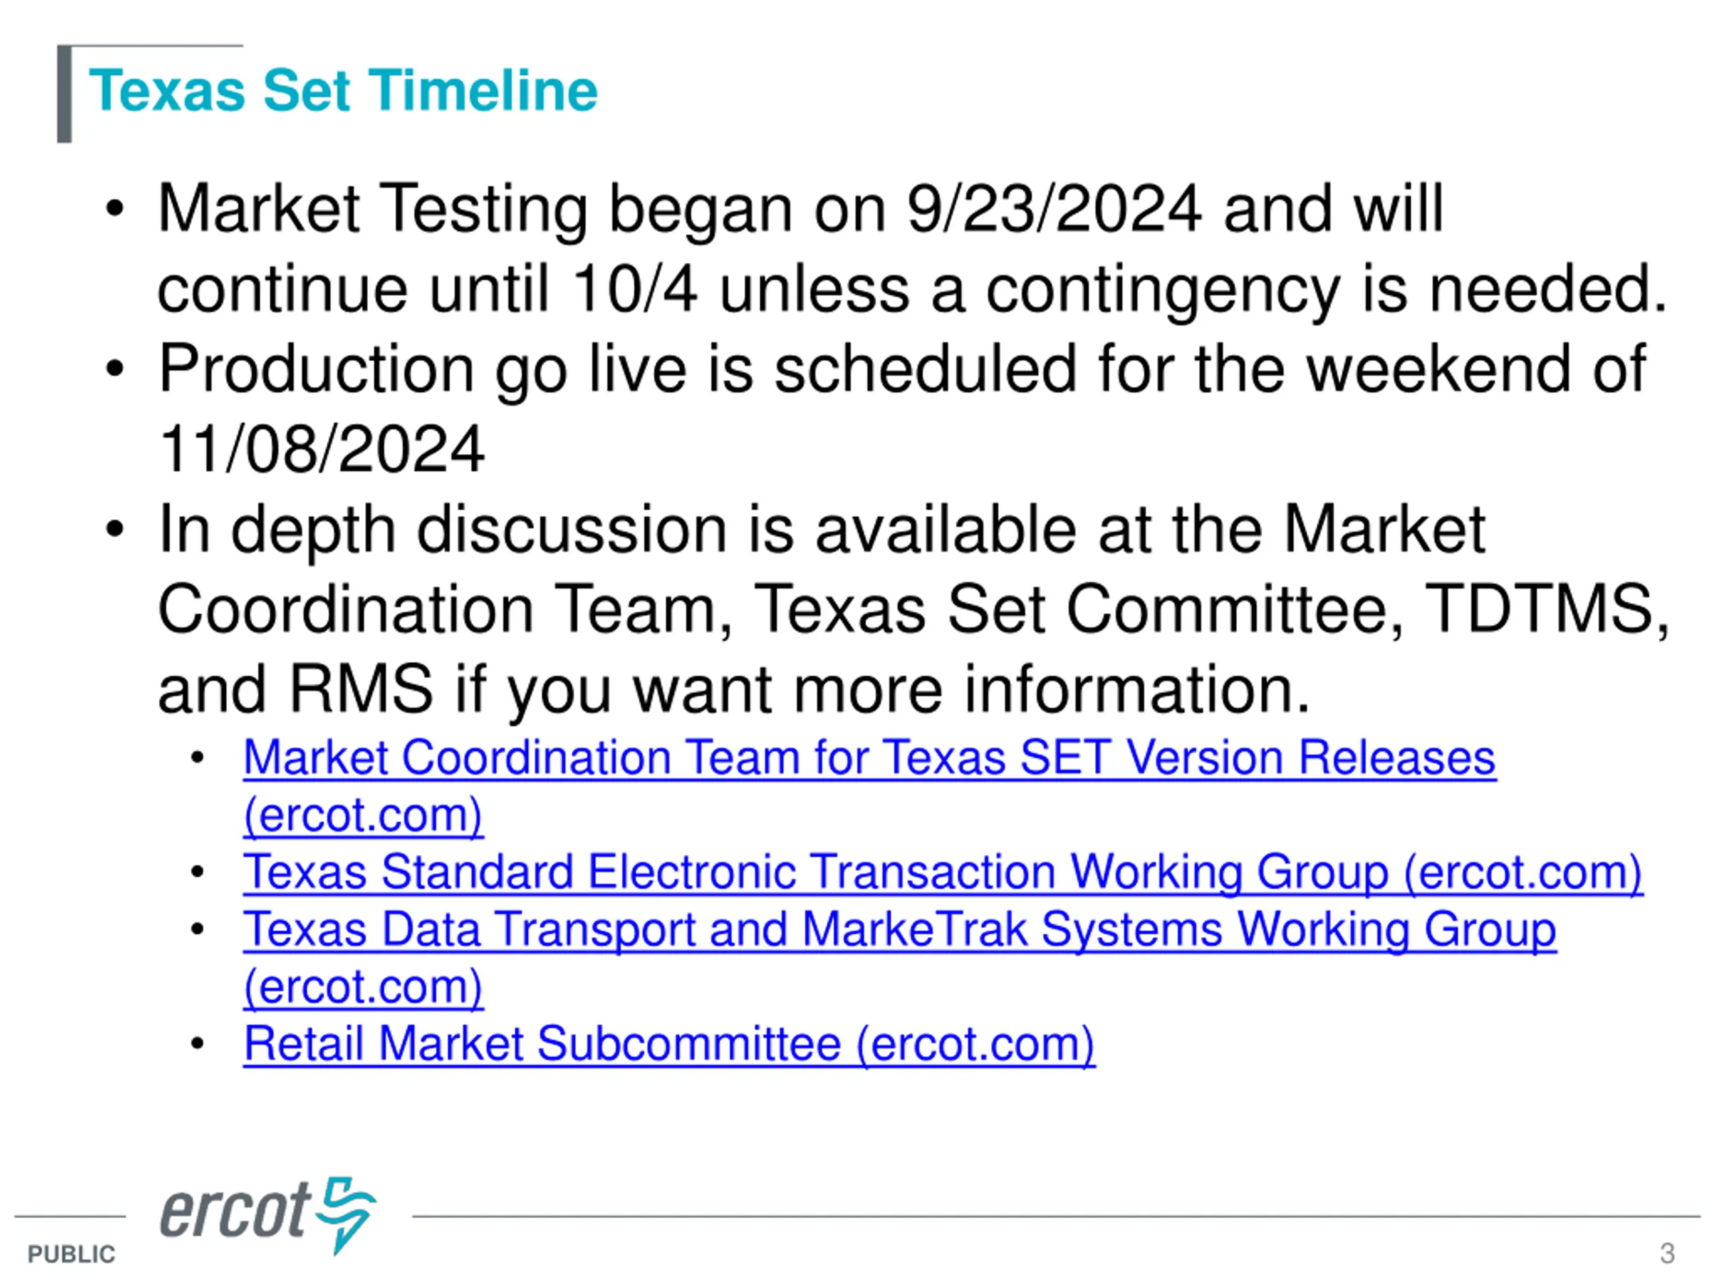Click the gray vertical bar beside the title
1718x1288 pixels.
click(x=64, y=95)
